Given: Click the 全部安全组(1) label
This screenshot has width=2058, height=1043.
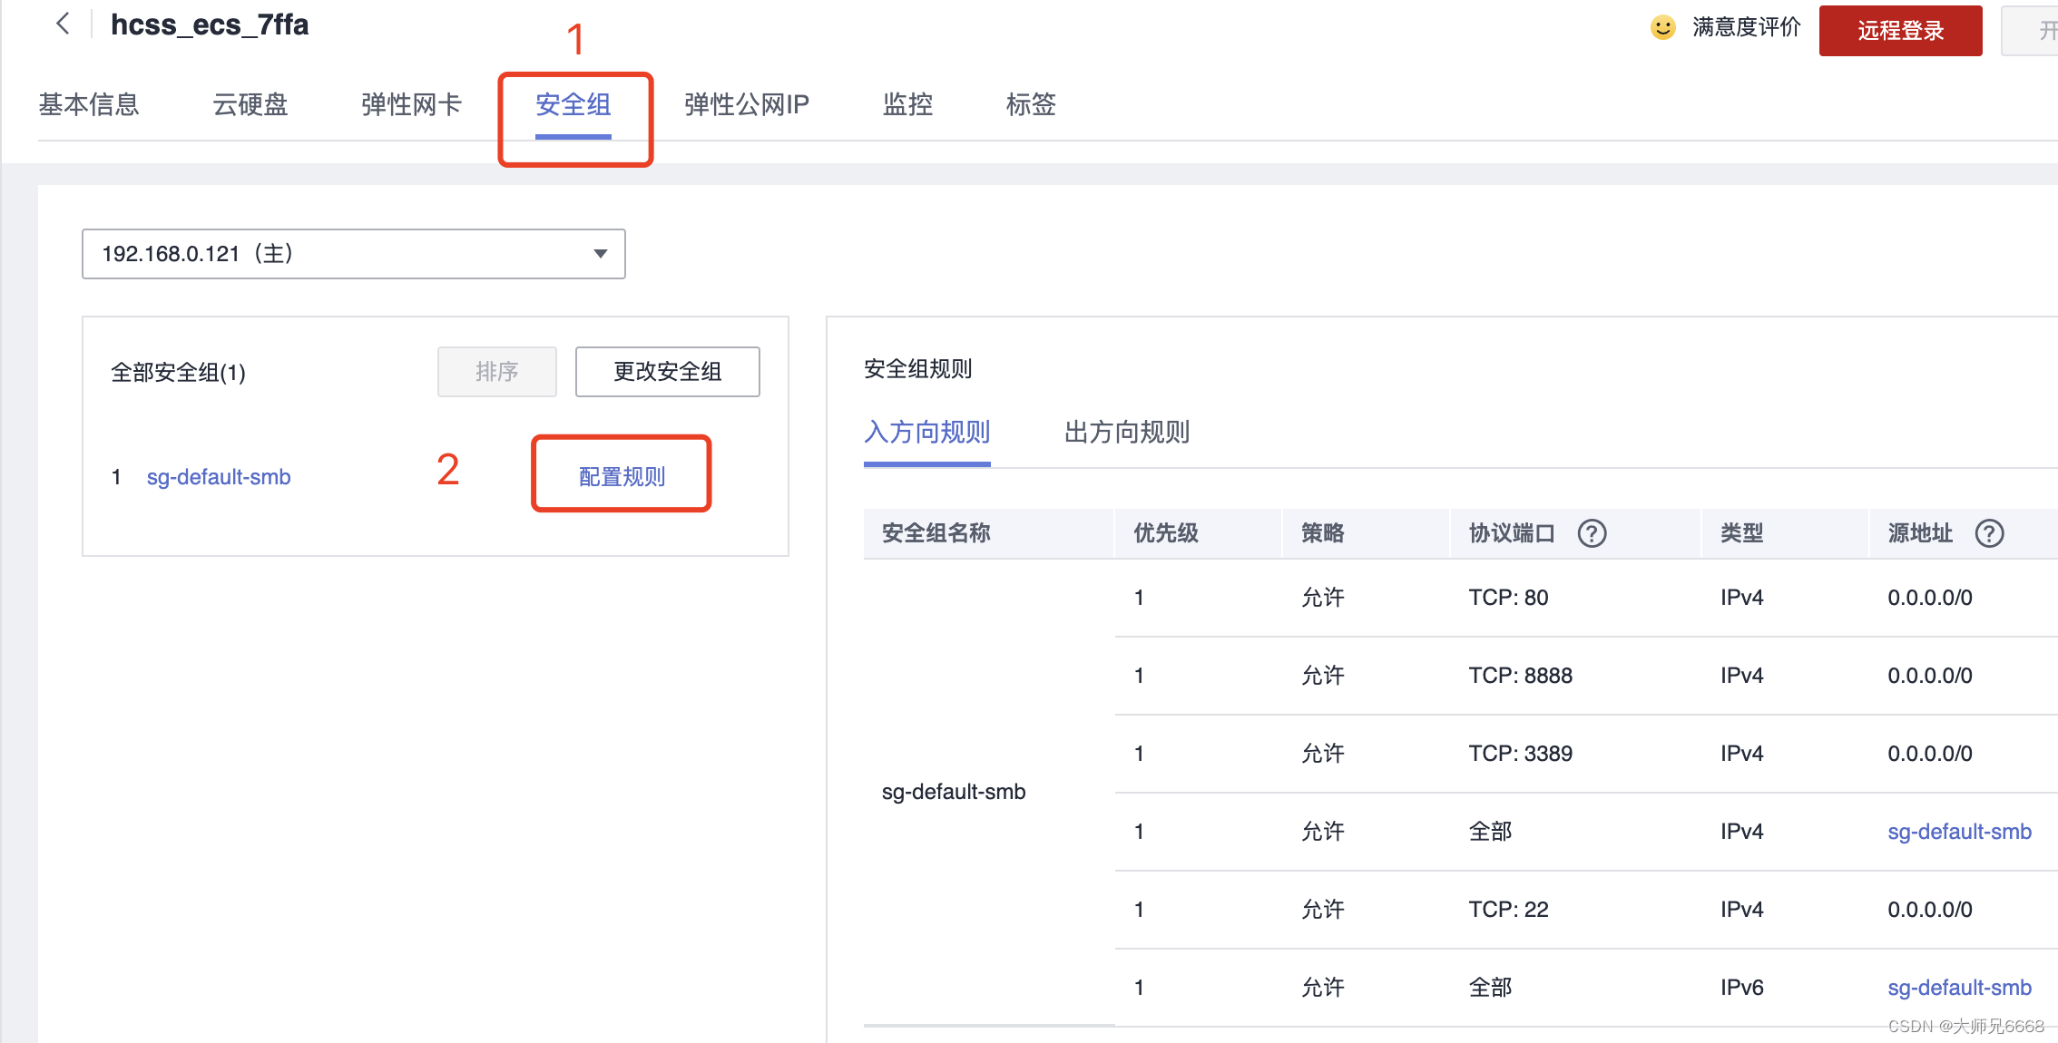Looking at the screenshot, I should pyautogui.click(x=179, y=373).
